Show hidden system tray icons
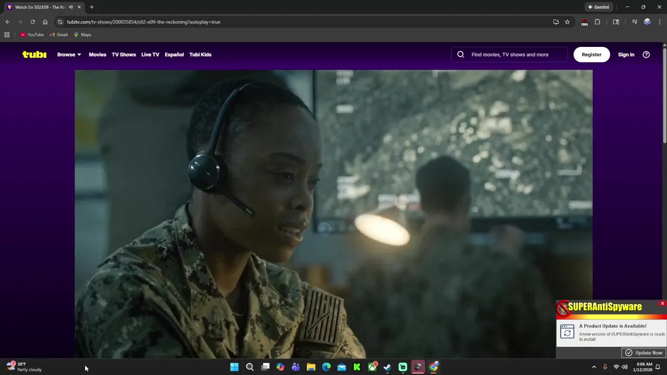This screenshot has width=667, height=375. pos(594,367)
